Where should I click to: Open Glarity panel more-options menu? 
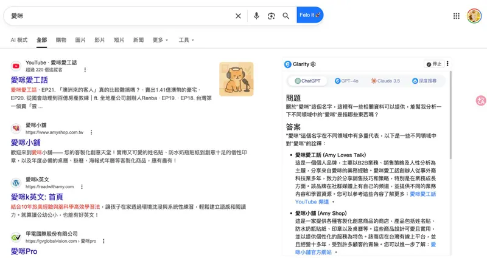click(x=447, y=64)
